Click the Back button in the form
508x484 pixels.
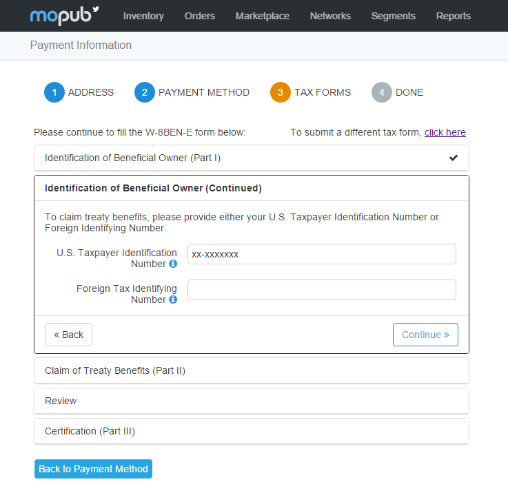click(68, 335)
